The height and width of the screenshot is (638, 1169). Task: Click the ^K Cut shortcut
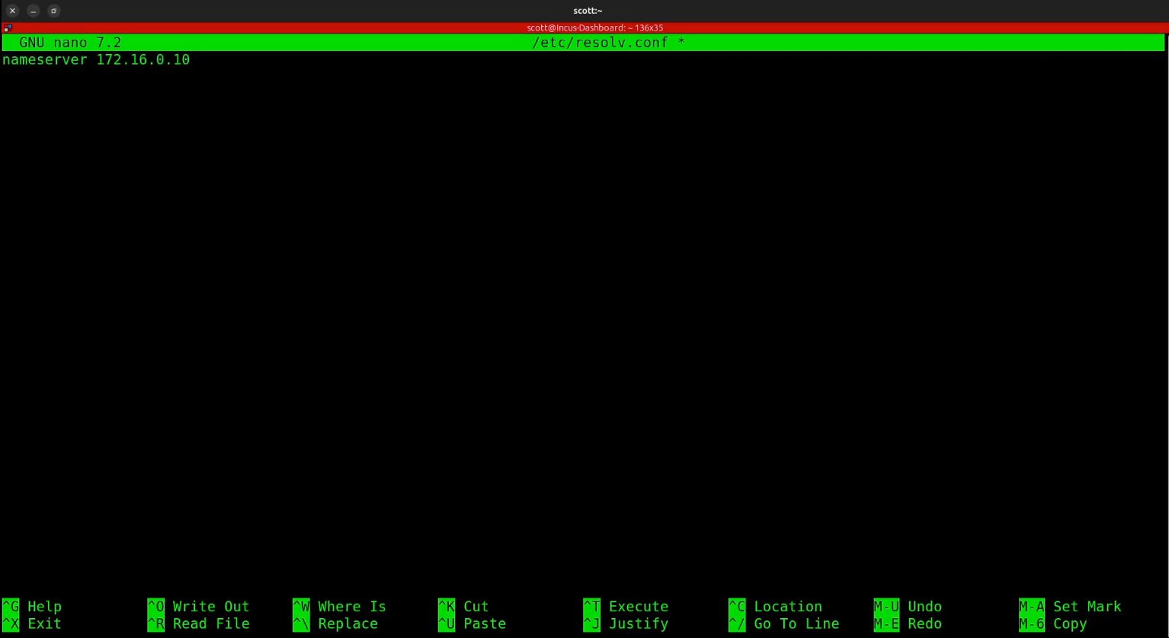(x=463, y=607)
